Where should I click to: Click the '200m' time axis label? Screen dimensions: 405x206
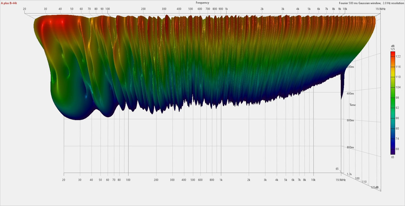point(350,67)
